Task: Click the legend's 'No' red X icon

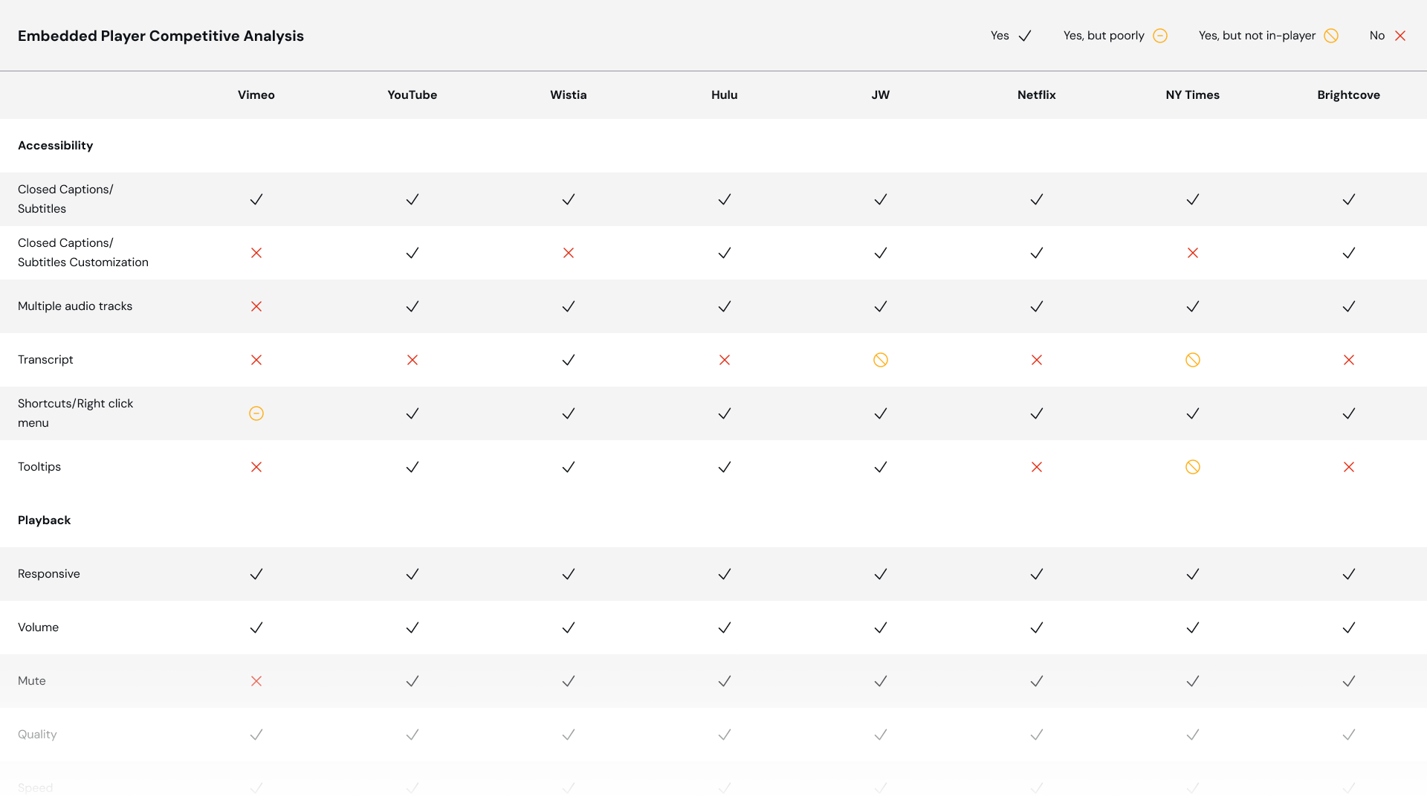Action: [x=1400, y=36]
